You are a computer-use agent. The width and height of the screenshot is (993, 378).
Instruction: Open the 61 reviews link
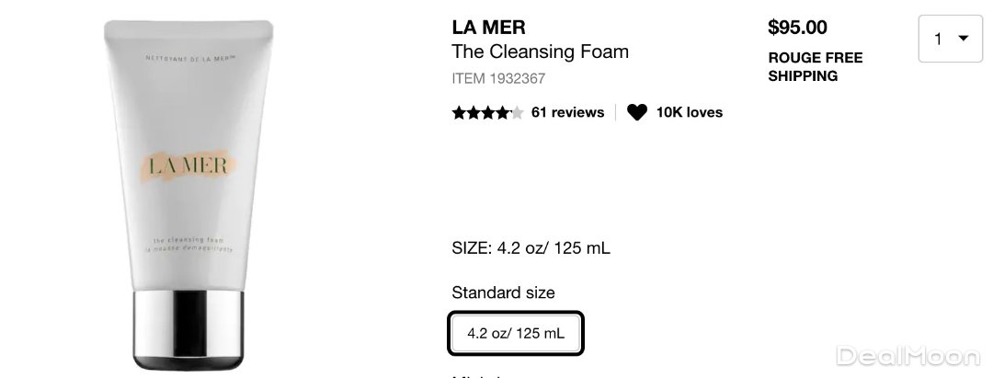tap(567, 112)
